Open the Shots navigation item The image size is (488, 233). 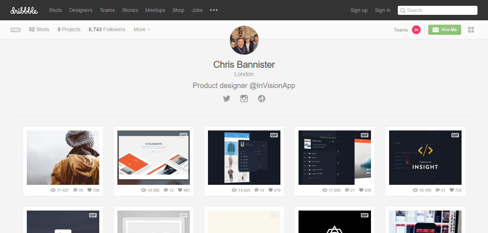[55, 10]
